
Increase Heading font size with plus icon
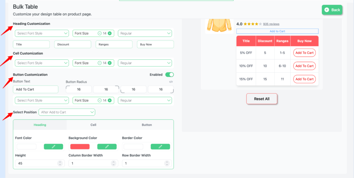pyautogui.click(x=110, y=33)
